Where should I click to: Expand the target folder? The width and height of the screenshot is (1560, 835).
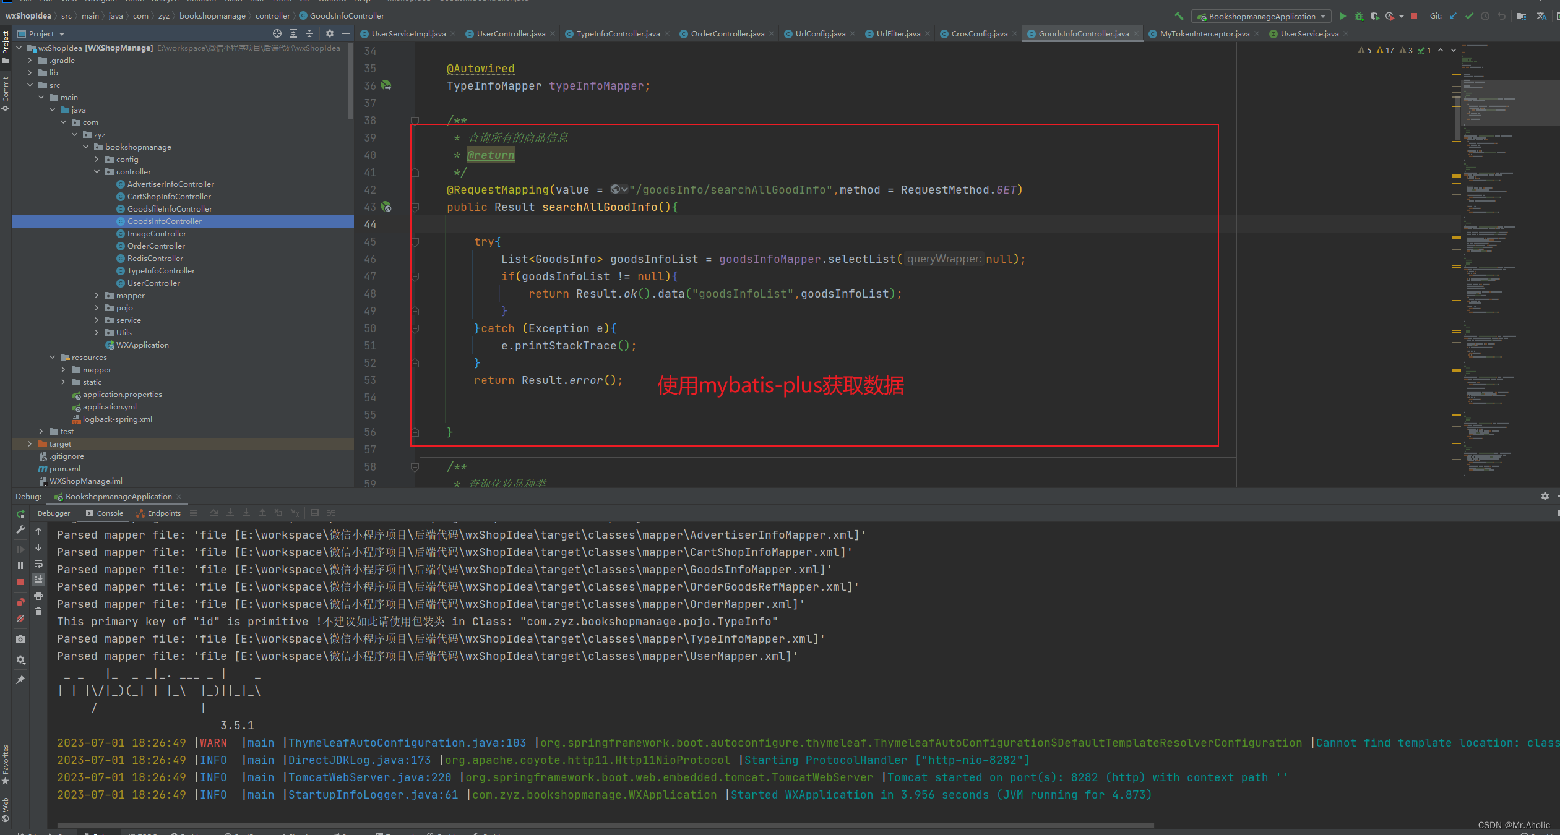click(30, 443)
